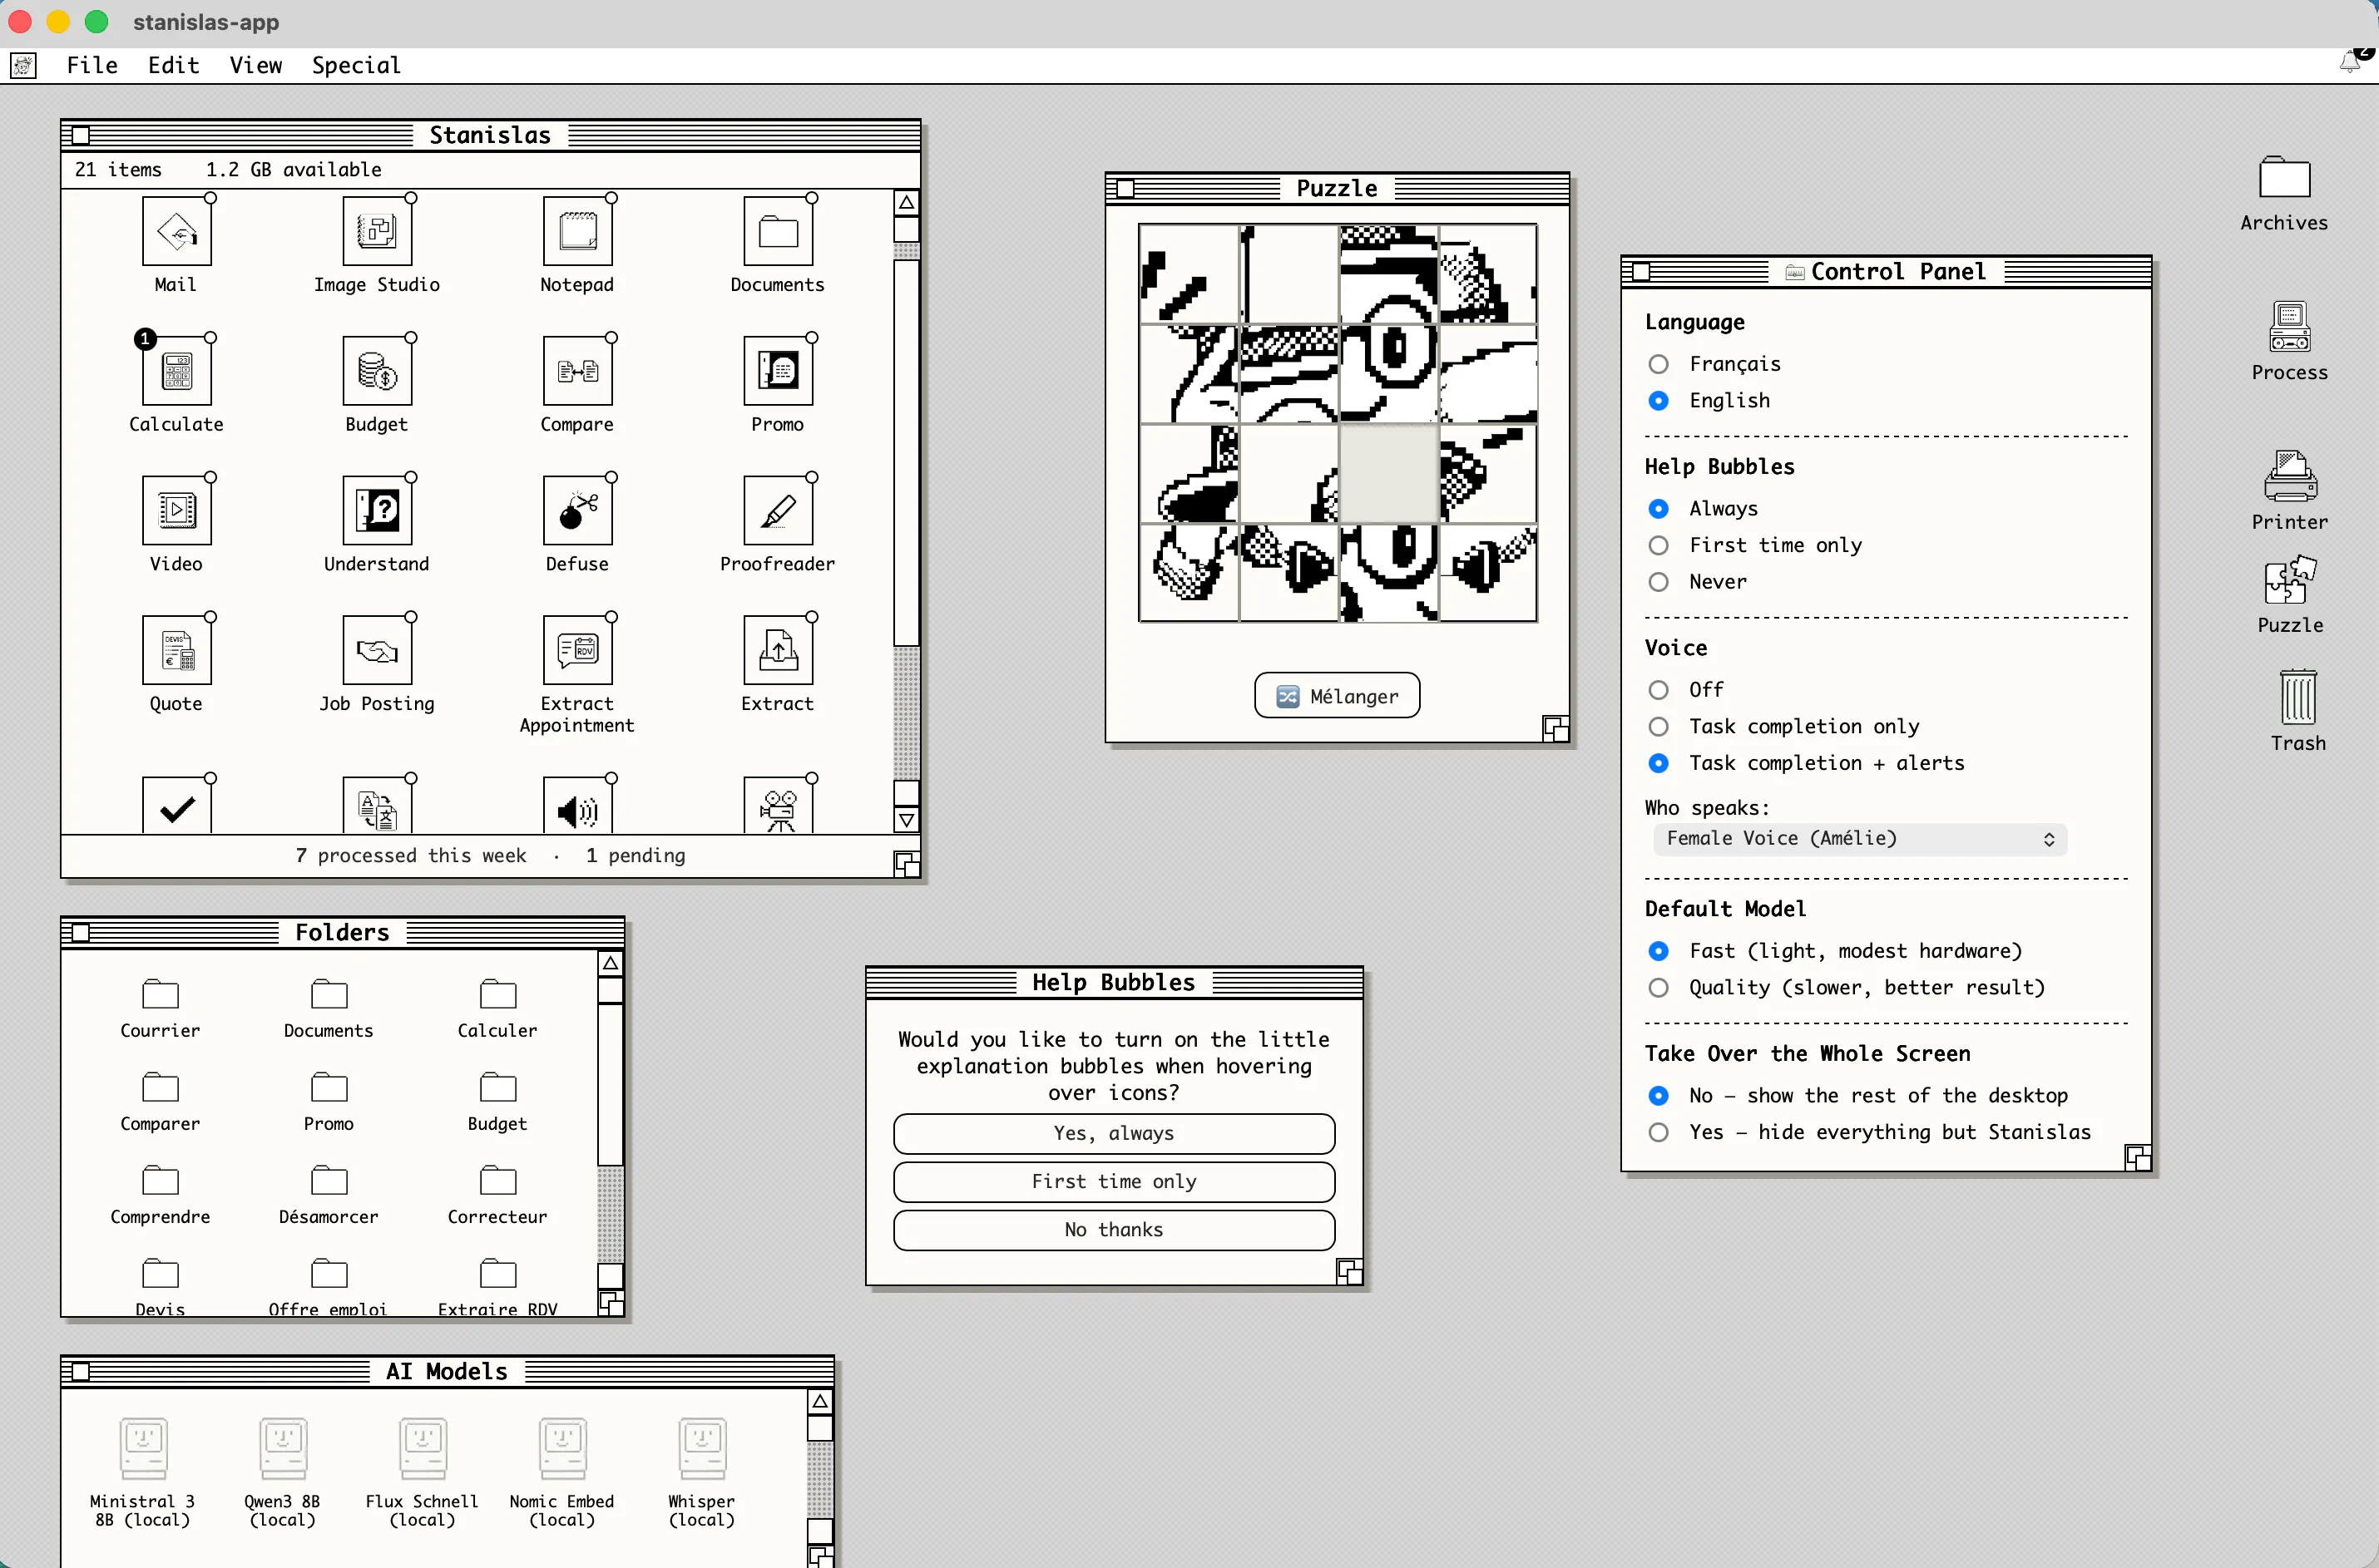Select the Defuse bomb icon
Screen dimensions: 2379x1568
[577, 511]
